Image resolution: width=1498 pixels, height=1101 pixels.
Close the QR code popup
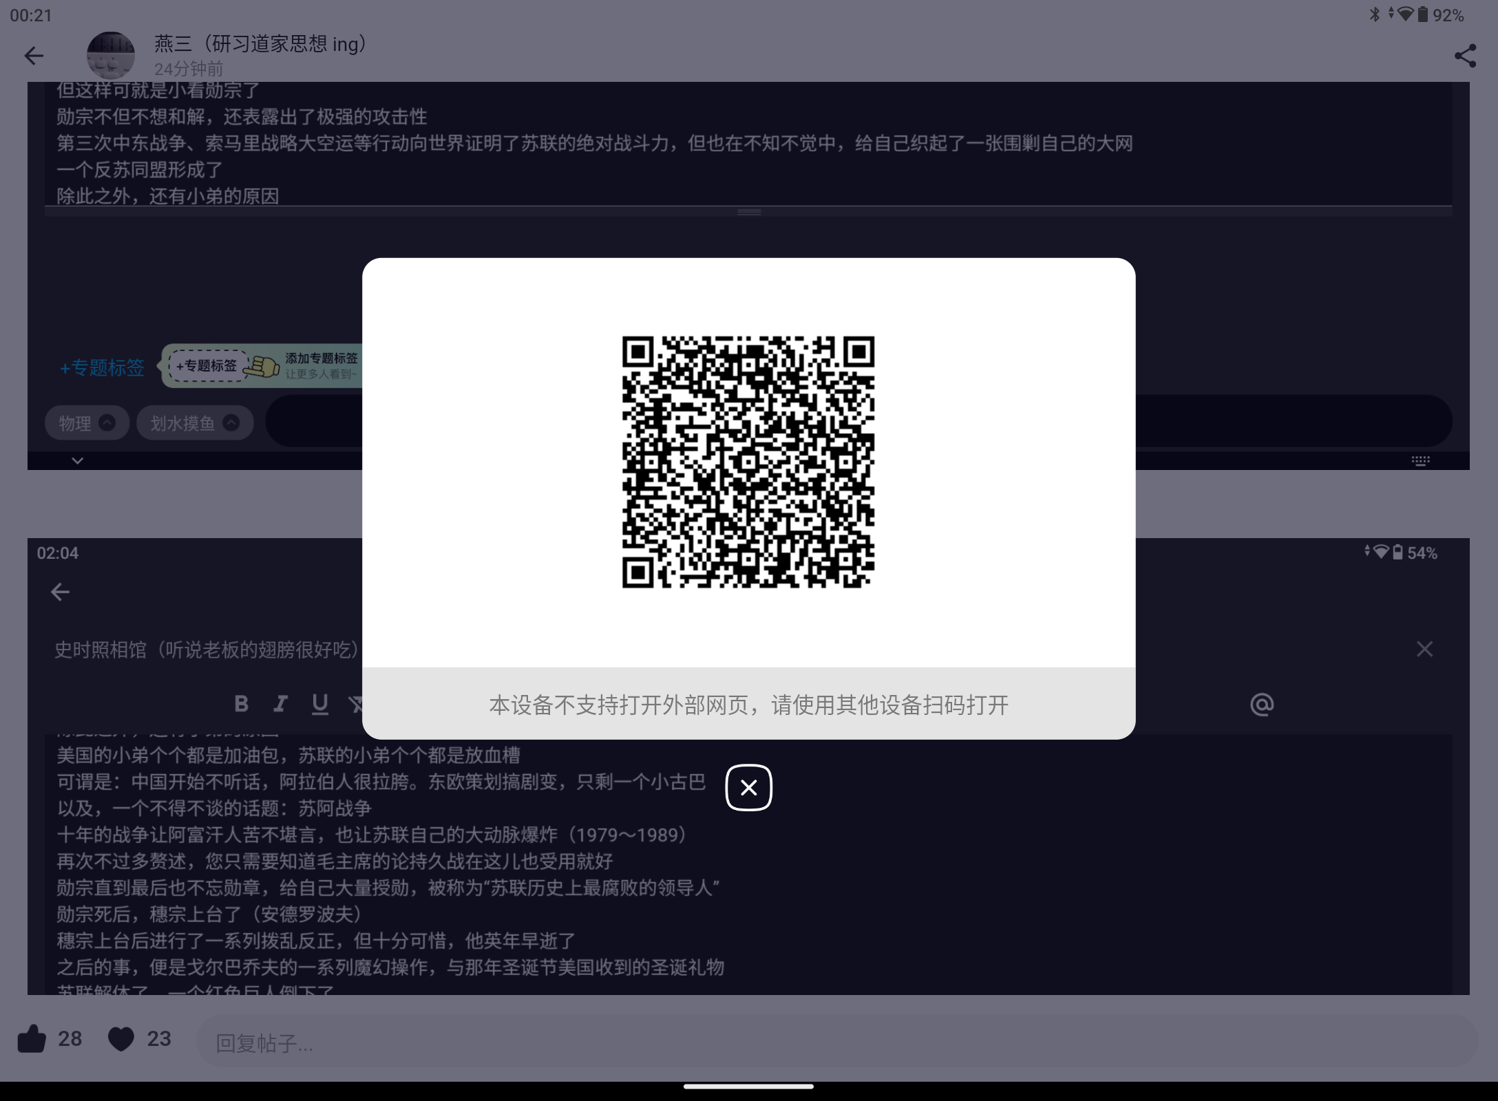(x=748, y=787)
